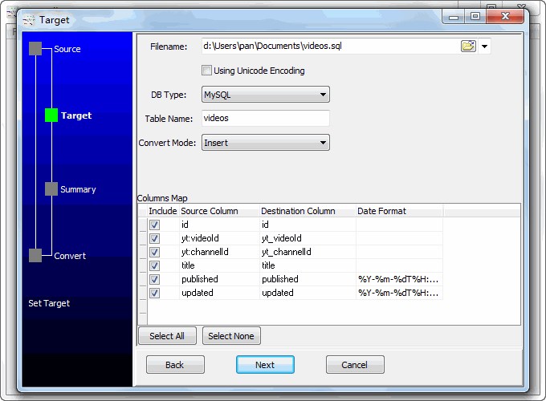Go back with the Back button
The height and width of the screenshot is (401, 546).
(x=175, y=365)
